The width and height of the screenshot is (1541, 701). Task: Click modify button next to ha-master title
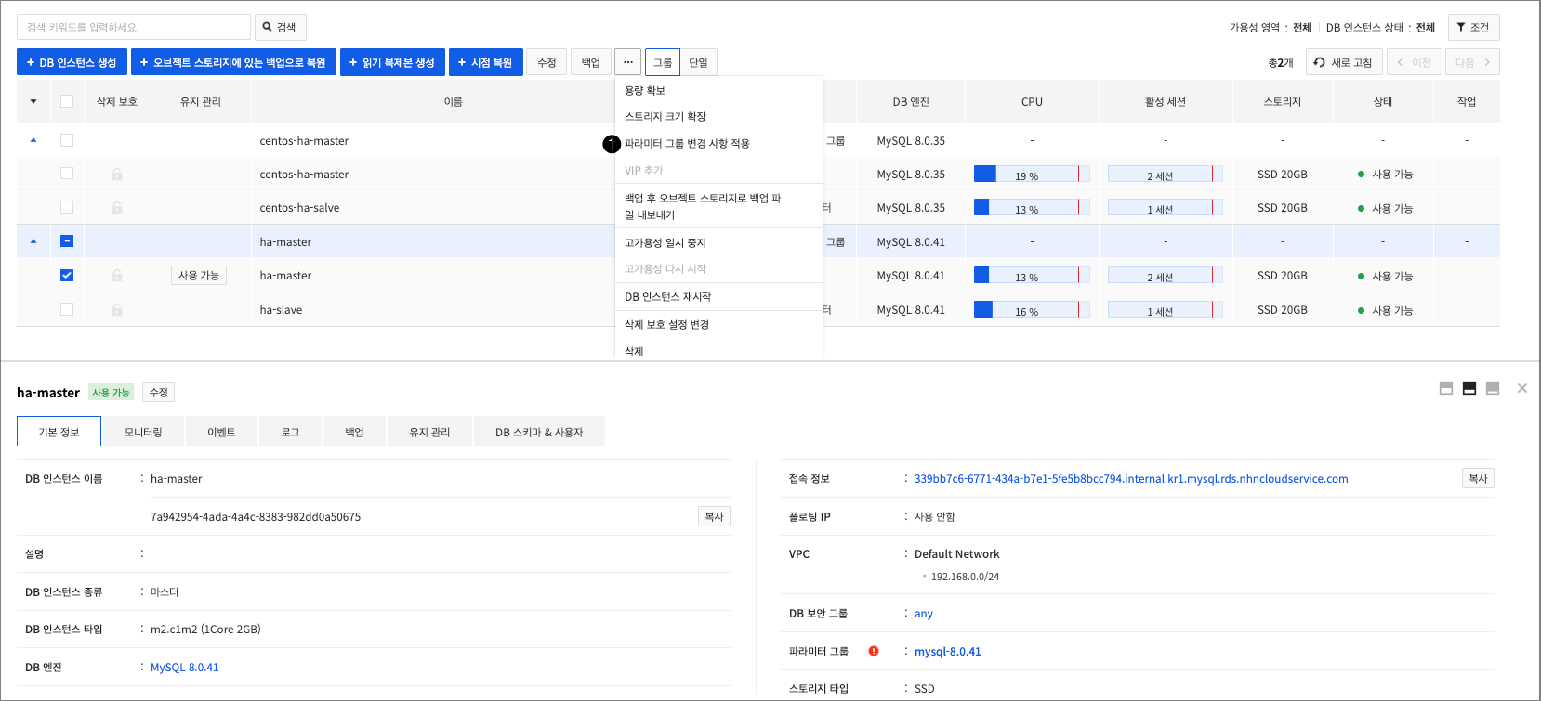coord(159,392)
